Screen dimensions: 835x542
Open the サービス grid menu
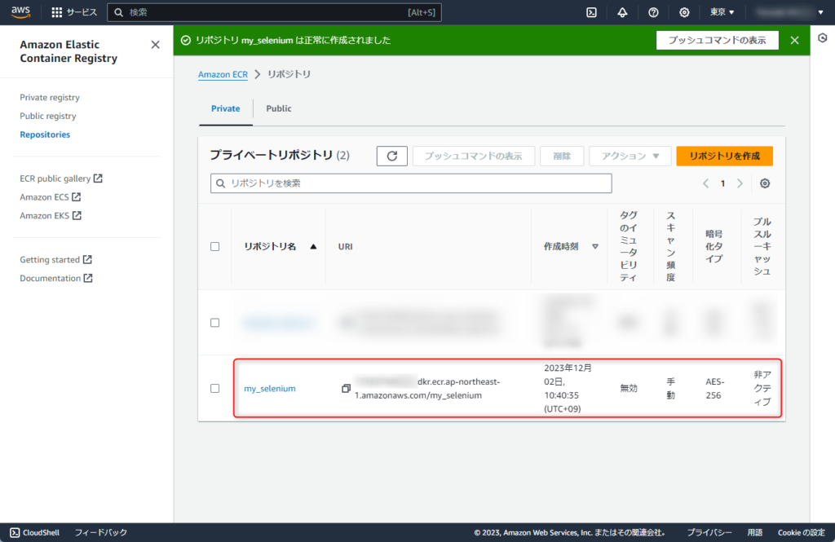tap(74, 12)
